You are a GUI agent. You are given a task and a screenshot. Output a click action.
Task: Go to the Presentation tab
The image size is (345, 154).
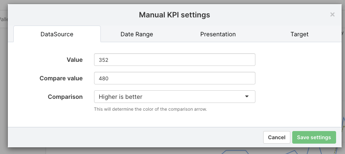click(218, 34)
